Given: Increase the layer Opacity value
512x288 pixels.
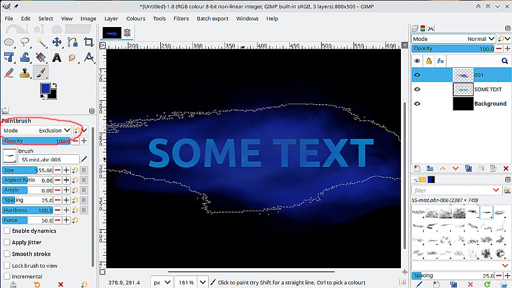Looking at the screenshot, I should (507, 49).
